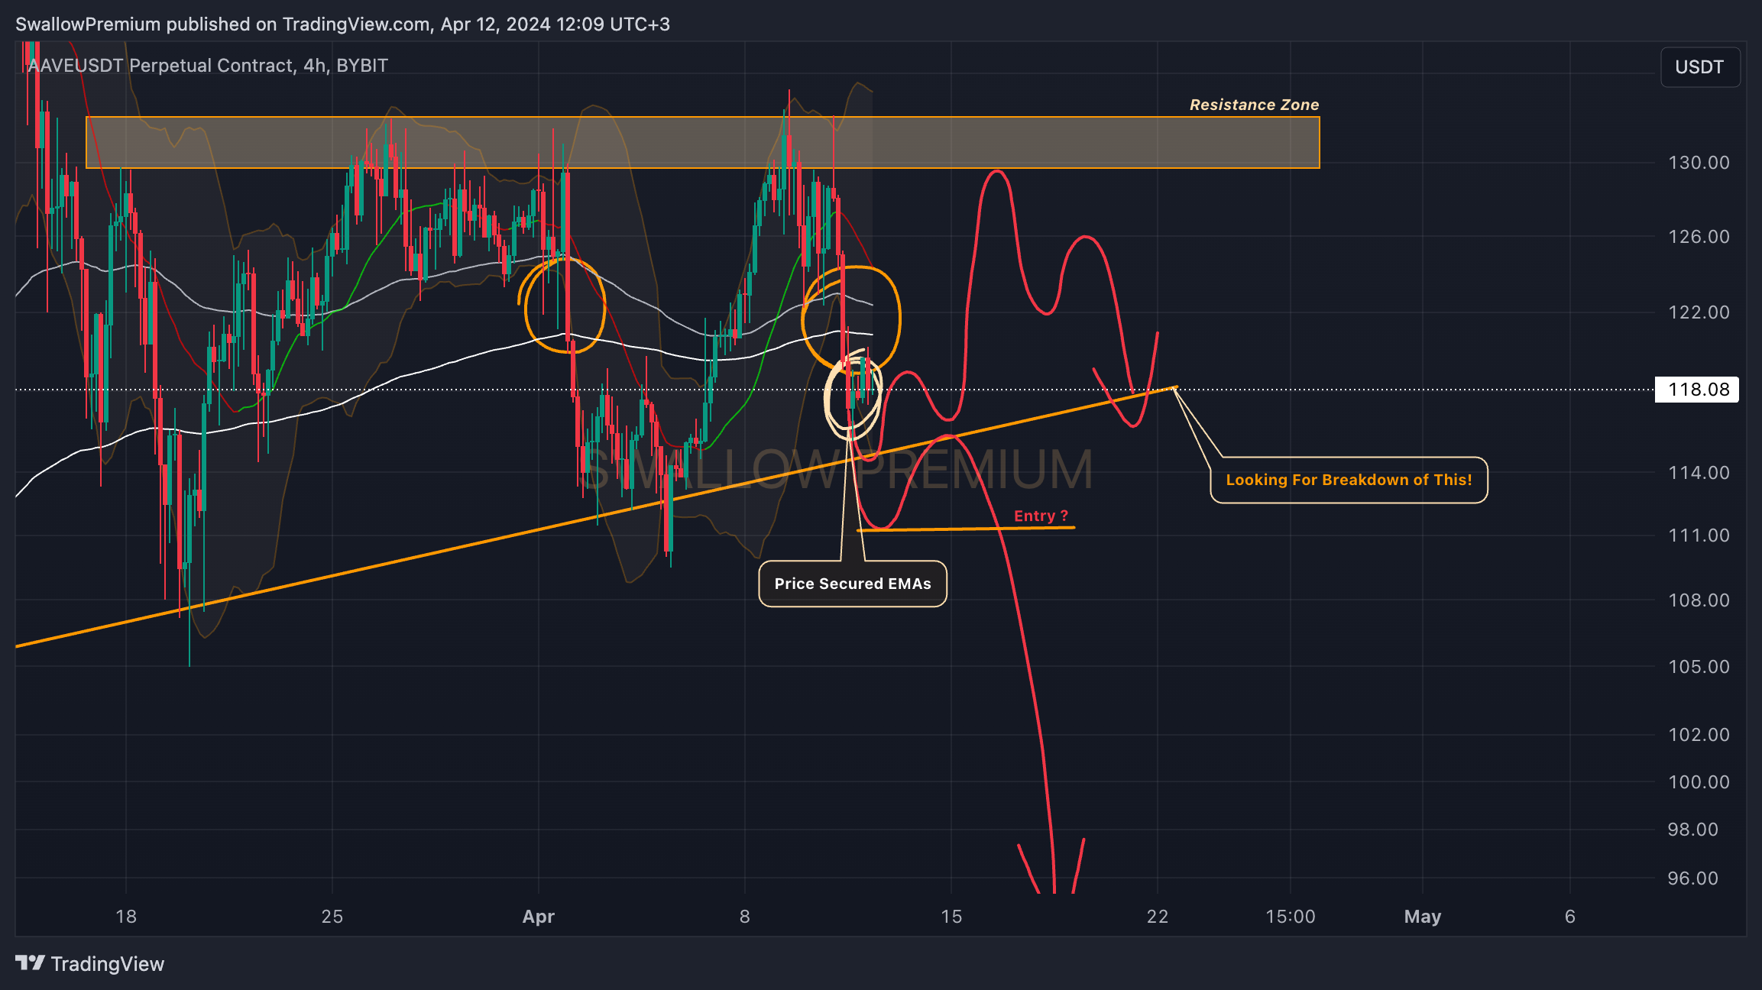Click the 126.00 price axis label

(x=1699, y=237)
